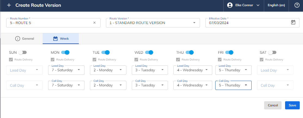Click the calendar icon on Week tab
Viewport: 303px width, 118px height.
click(55, 39)
